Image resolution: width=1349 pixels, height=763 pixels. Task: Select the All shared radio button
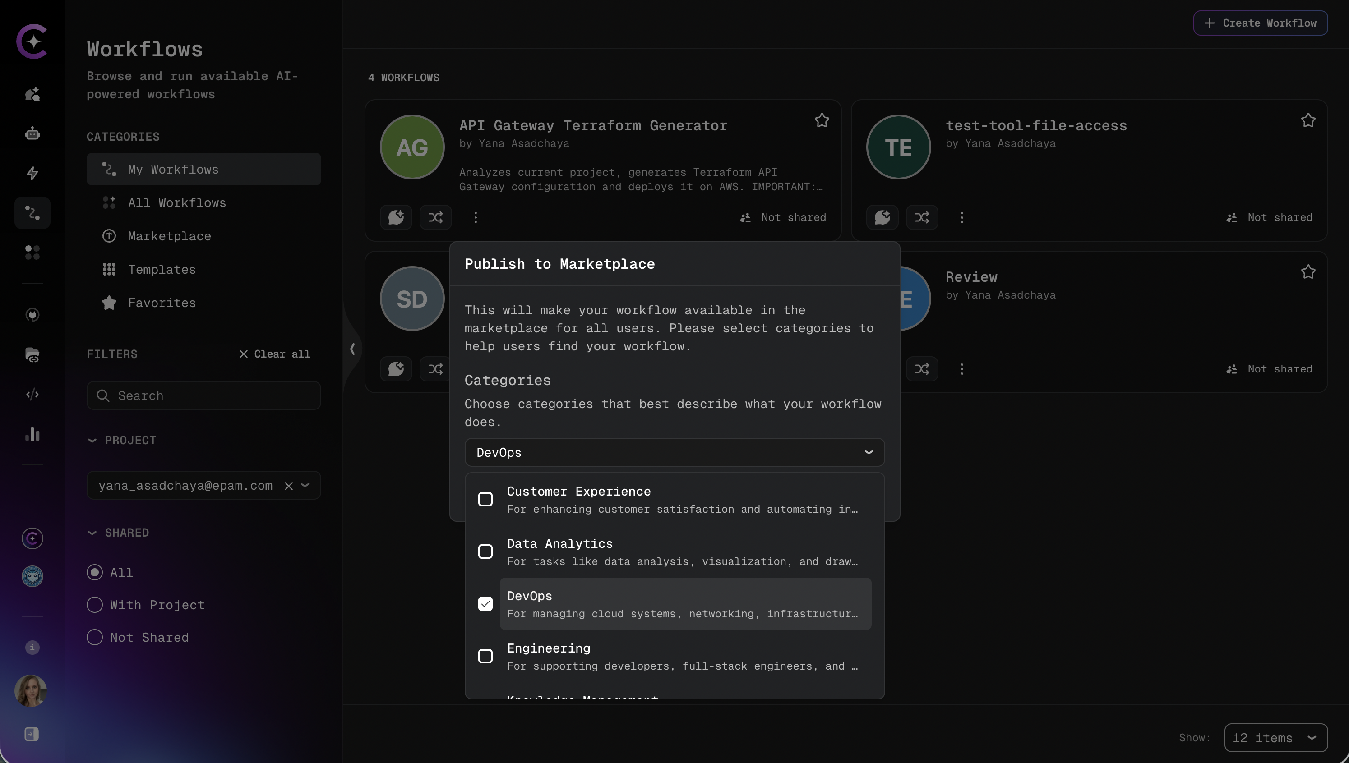coord(94,572)
